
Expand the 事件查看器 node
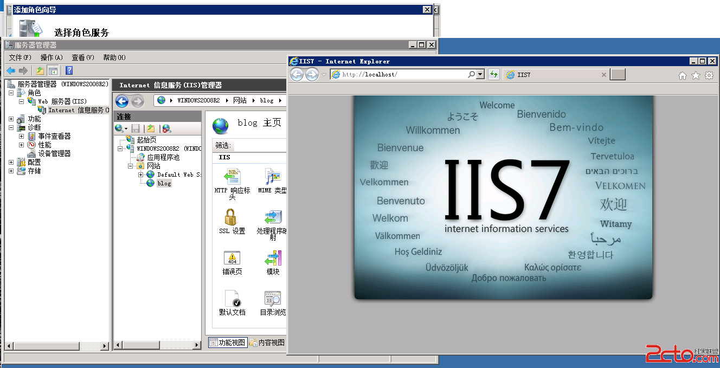22,136
